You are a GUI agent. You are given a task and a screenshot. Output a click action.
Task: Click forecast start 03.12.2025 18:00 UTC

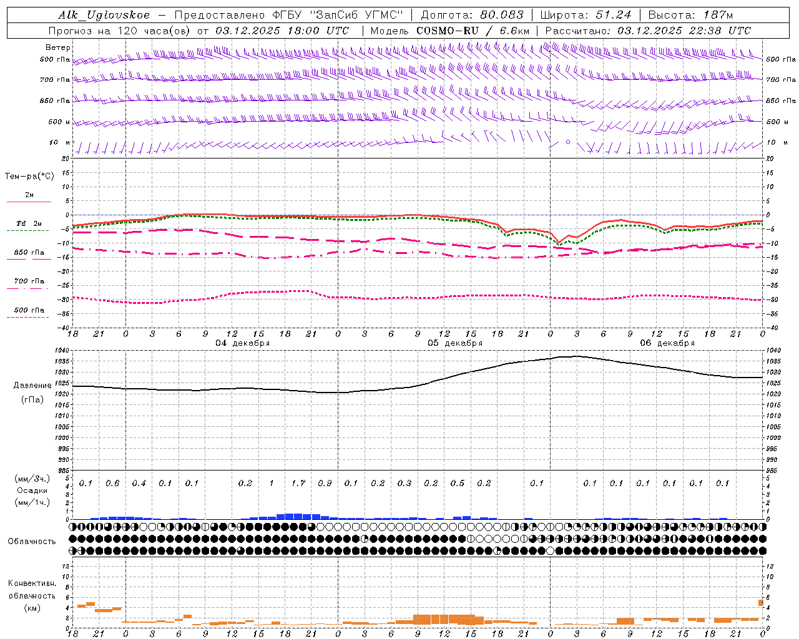pyautogui.click(x=282, y=31)
